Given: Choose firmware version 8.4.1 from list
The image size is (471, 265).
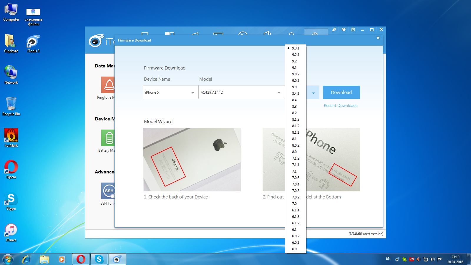Looking at the screenshot, I should (295, 94).
